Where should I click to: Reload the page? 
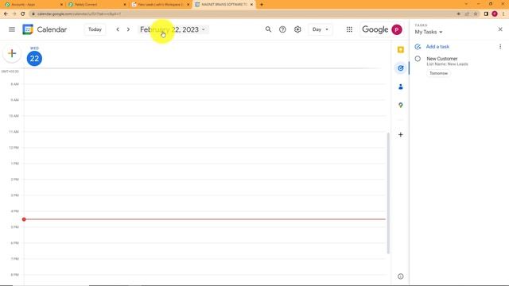coord(23,14)
